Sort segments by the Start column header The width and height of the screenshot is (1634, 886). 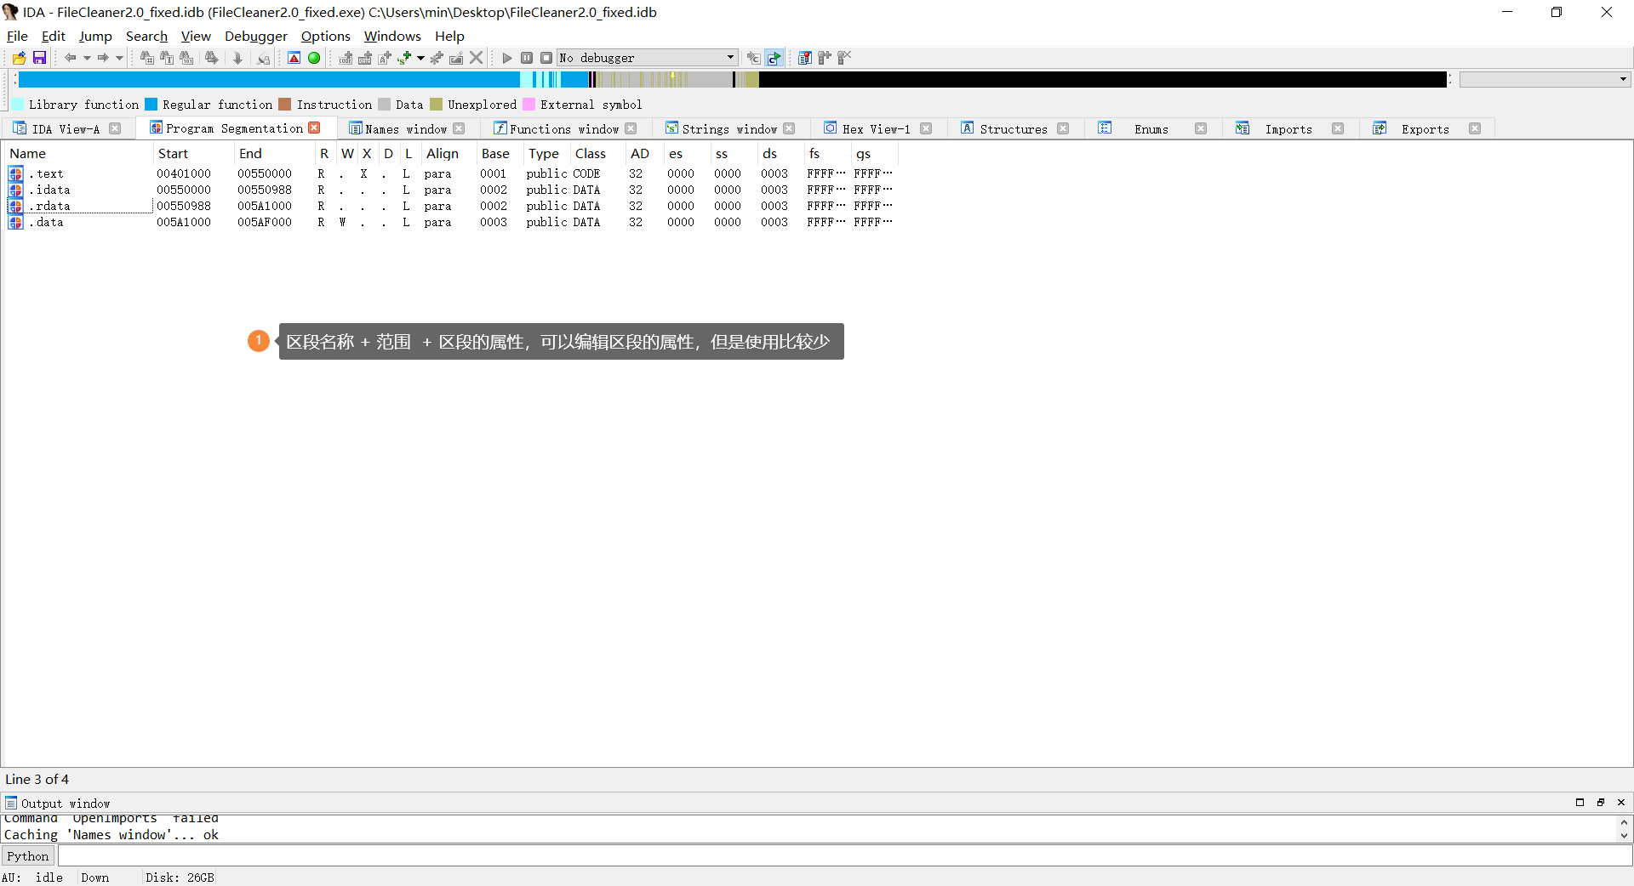point(193,153)
